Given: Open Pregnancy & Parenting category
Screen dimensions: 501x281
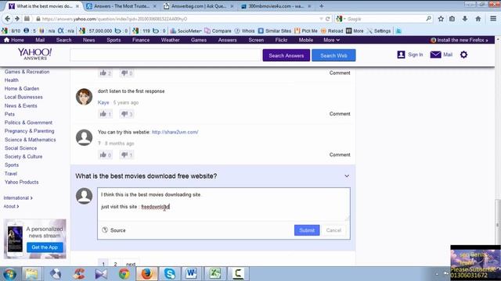Looking at the screenshot, I should click(30, 131).
